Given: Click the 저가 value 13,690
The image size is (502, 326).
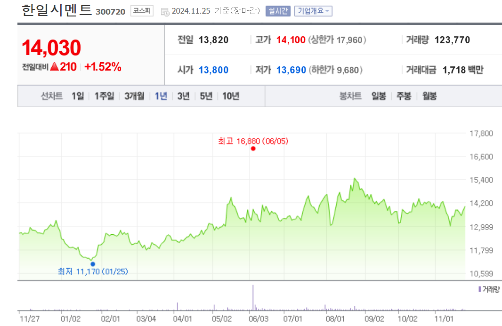Looking at the screenshot, I should (x=291, y=70).
